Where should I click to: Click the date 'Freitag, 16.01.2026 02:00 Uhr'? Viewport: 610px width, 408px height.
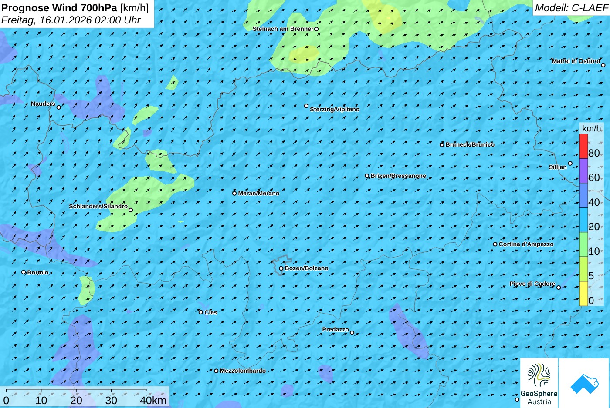(71, 20)
